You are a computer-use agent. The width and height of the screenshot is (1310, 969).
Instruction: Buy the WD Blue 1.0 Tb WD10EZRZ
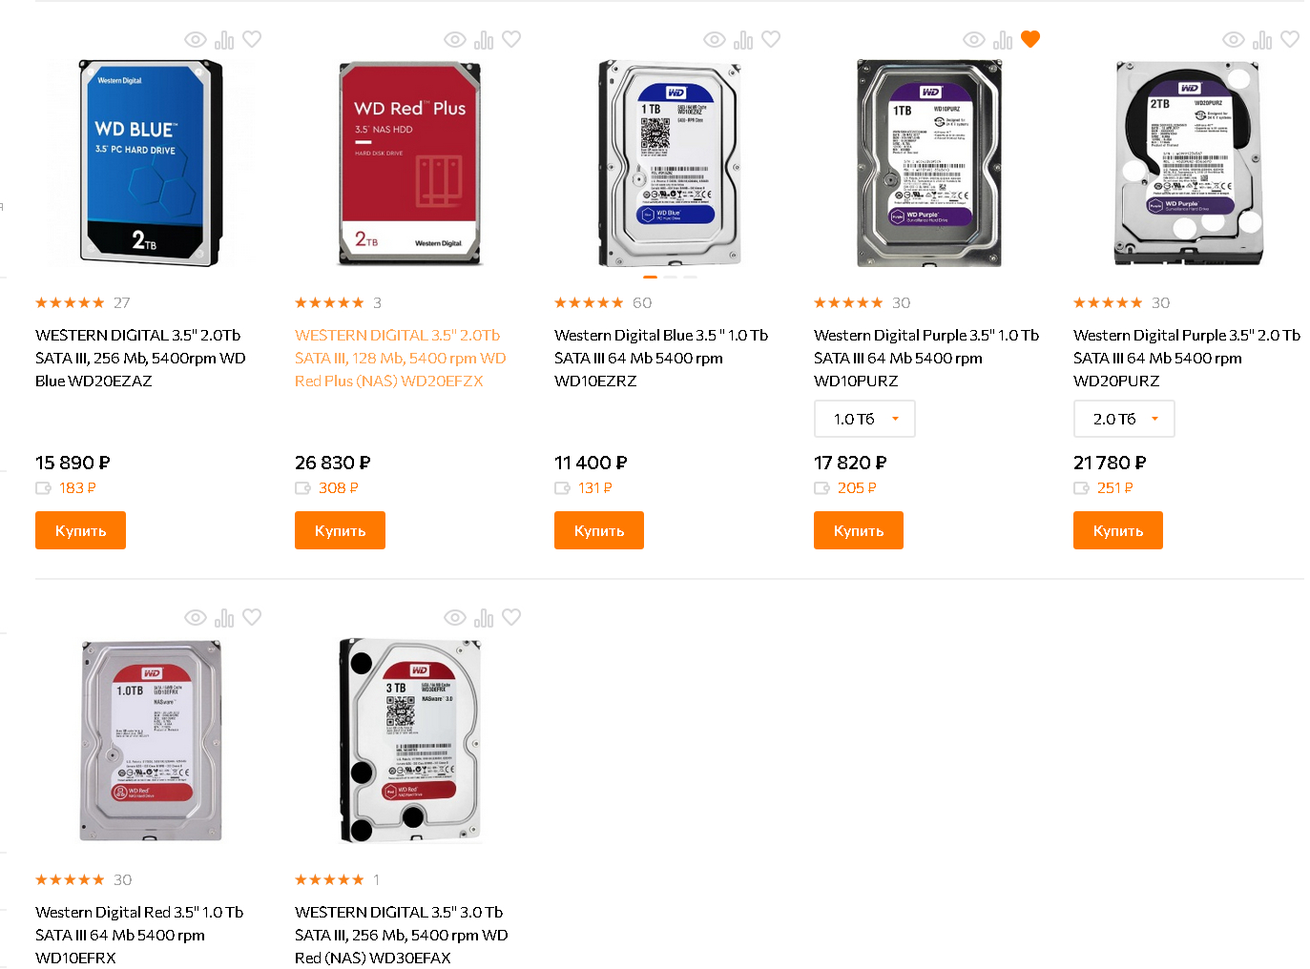pyautogui.click(x=599, y=530)
